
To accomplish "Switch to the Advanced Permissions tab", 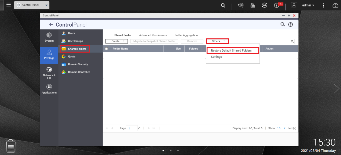I will (153, 35).
